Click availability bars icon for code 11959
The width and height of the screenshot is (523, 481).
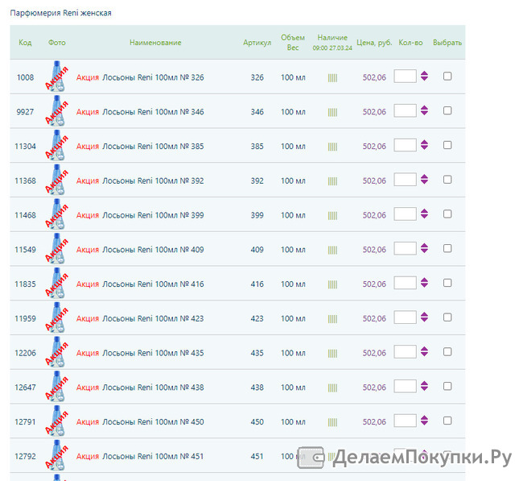332,319
